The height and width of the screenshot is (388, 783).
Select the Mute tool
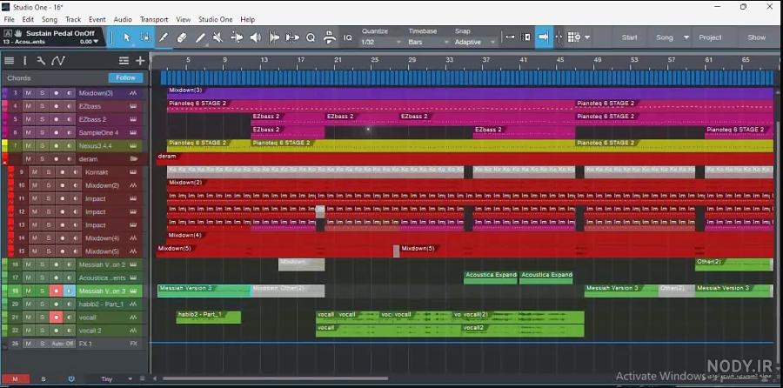click(x=217, y=37)
